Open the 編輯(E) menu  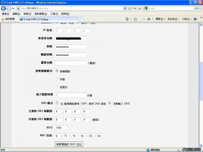point(16,14)
